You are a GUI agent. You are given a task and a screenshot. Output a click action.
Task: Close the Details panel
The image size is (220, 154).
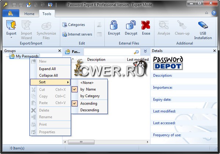pyautogui.click(x=214, y=51)
